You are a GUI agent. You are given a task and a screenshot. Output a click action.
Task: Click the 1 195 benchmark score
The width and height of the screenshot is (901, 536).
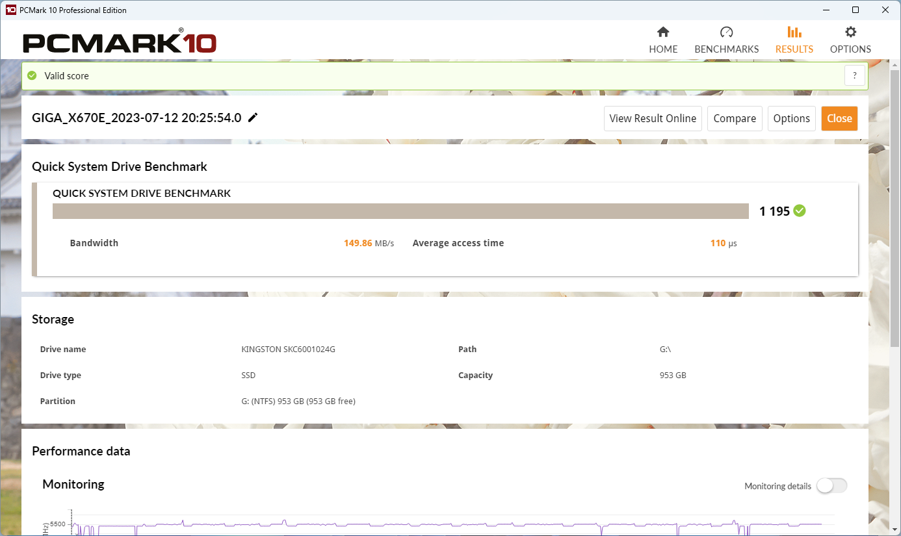(774, 211)
